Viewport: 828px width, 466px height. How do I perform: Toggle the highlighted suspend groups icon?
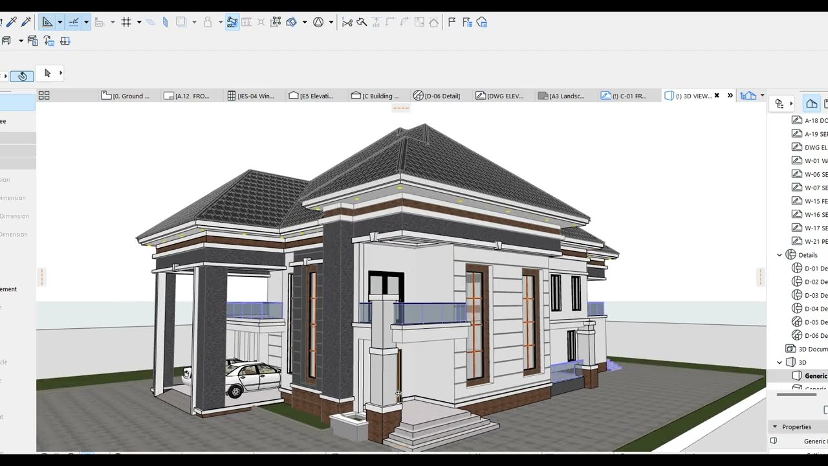[232, 22]
